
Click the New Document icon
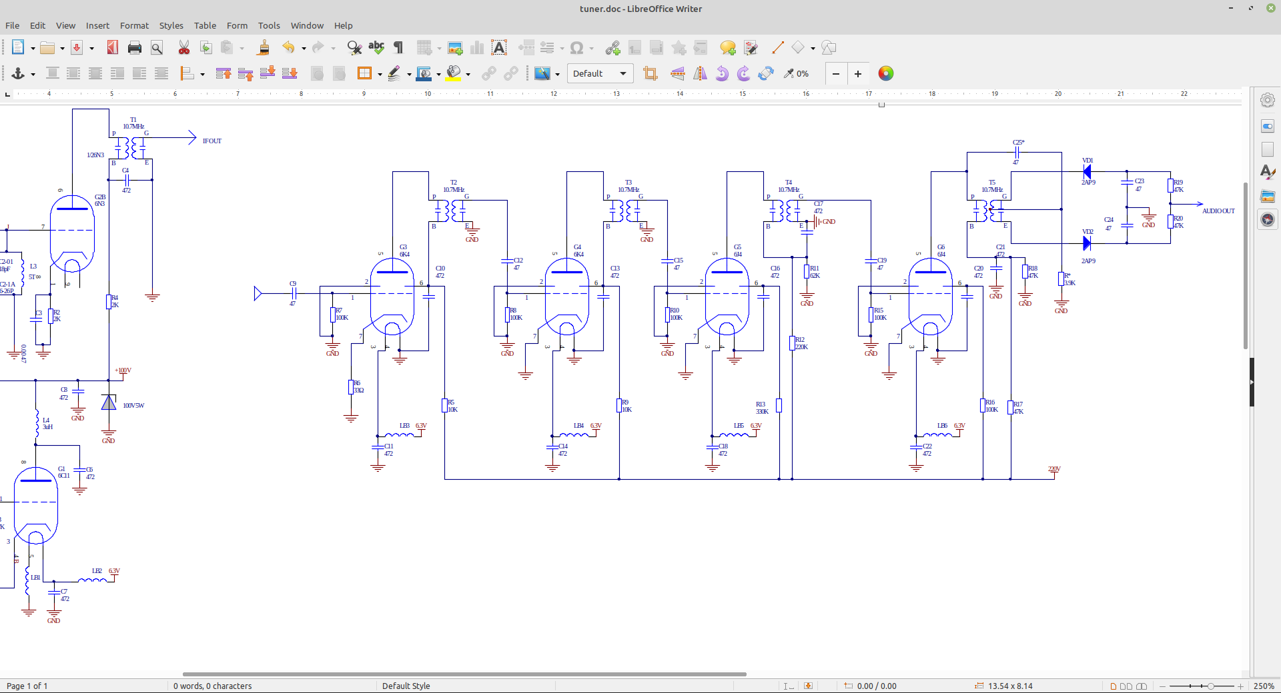point(18,47)
